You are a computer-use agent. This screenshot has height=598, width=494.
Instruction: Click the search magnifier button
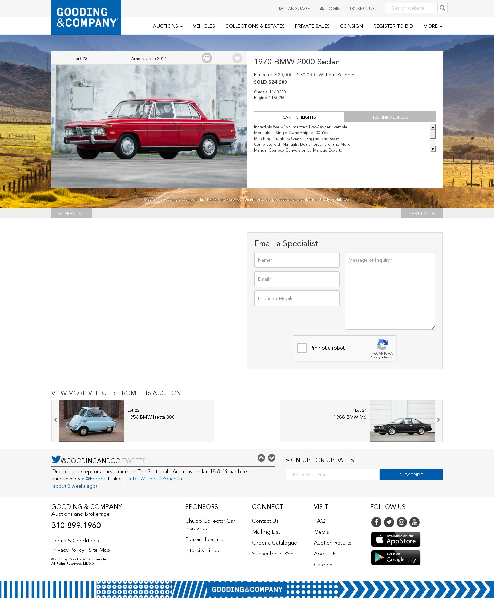point(443,8)
